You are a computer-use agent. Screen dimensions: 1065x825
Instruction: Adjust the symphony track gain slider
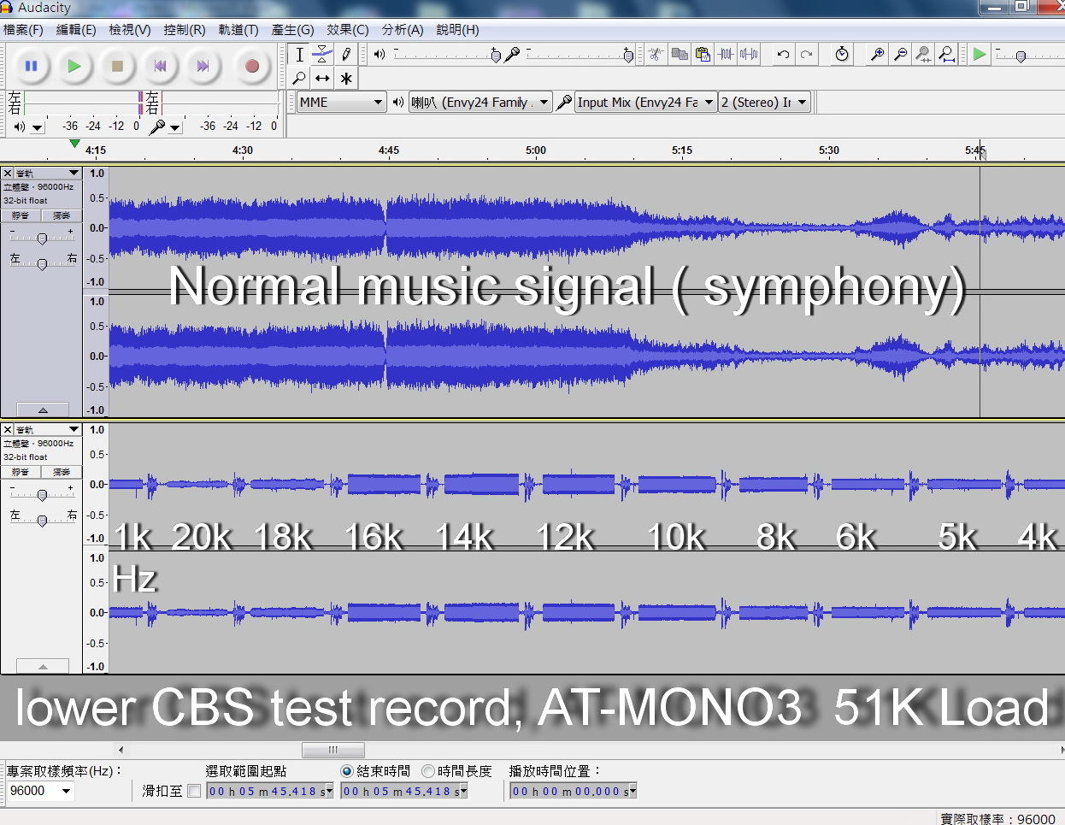(x=42, y=239)
